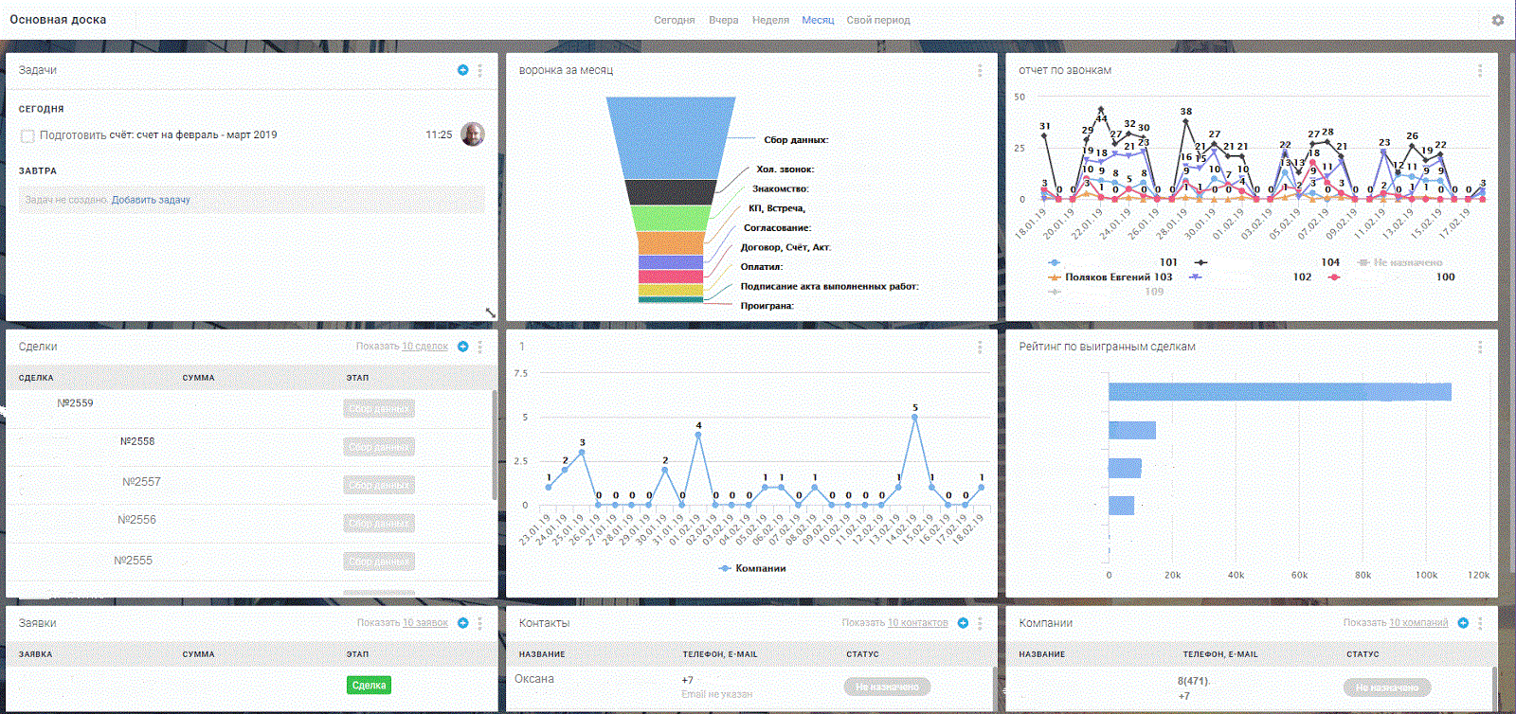Add new request with plus icon in Заявки
This screenshot has height=714, width=1516.
tap(463, 623)
